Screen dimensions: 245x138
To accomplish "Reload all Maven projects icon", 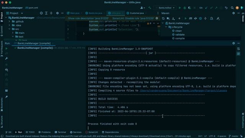I will coord(163,18).
